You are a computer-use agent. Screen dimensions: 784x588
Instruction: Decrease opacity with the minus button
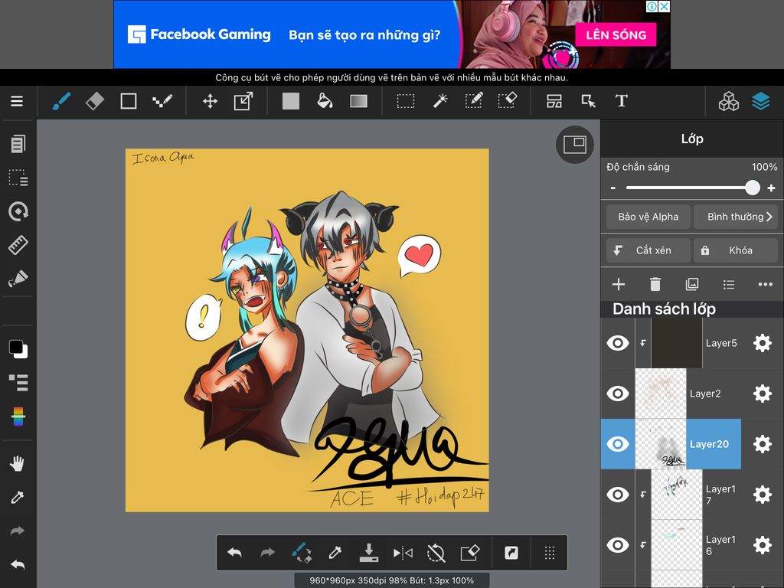coord(613,188)
